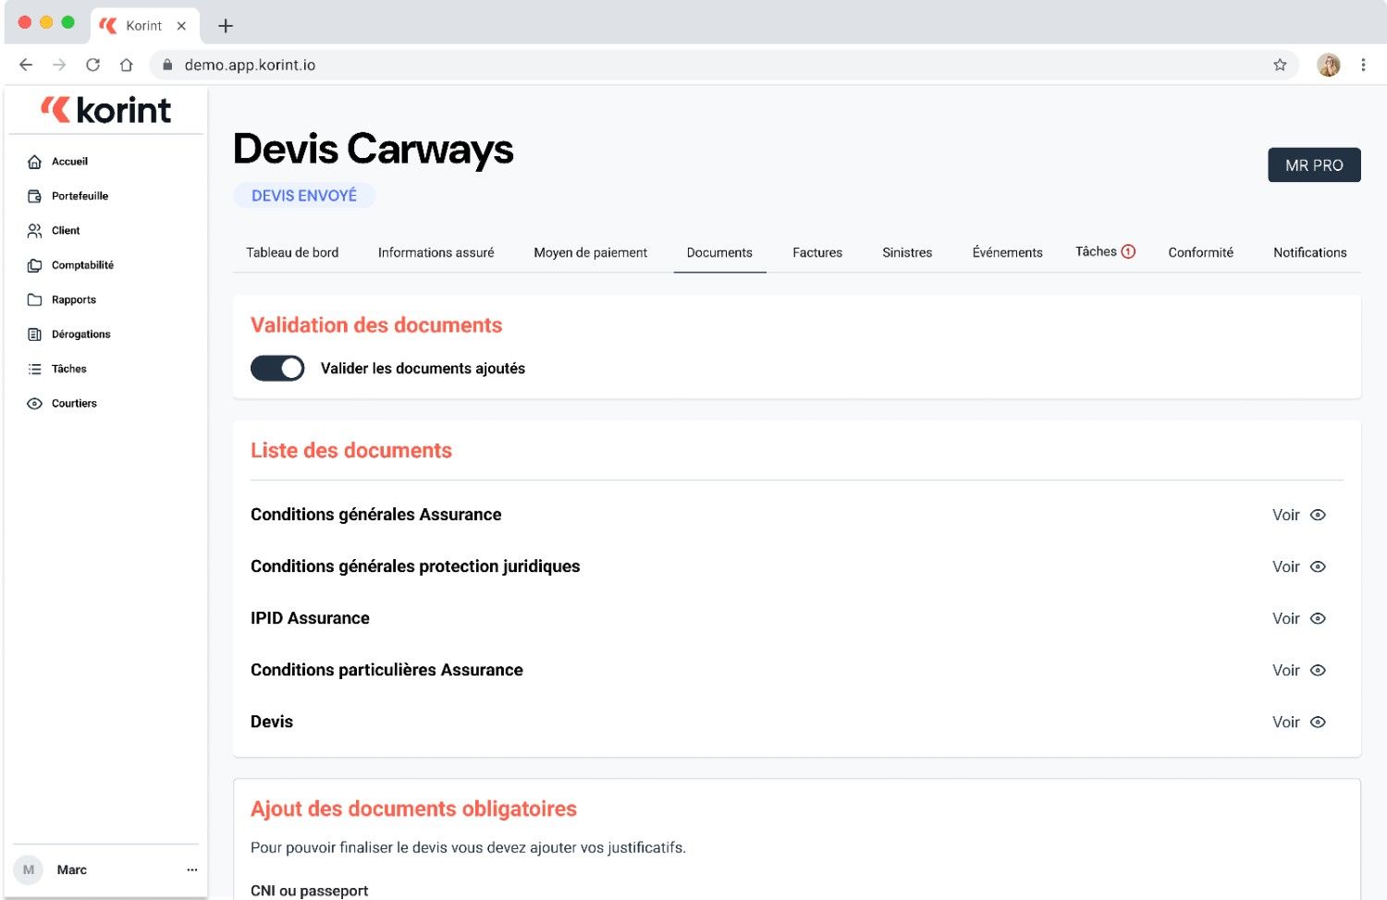Click the browser home icon
The height and width of the screenshot is (900, 1387).
(127, 65)
